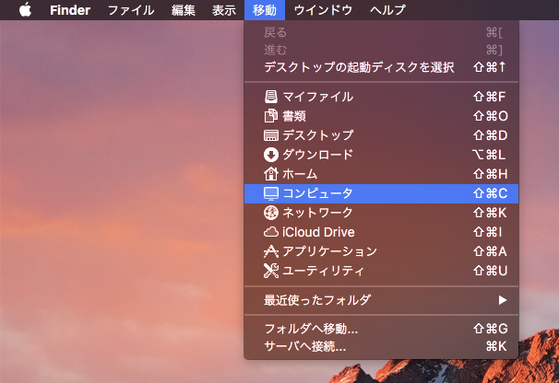The image size is (559, 383).
Task: Go to ダウンロード folder
Action: [x=381, y=155]
